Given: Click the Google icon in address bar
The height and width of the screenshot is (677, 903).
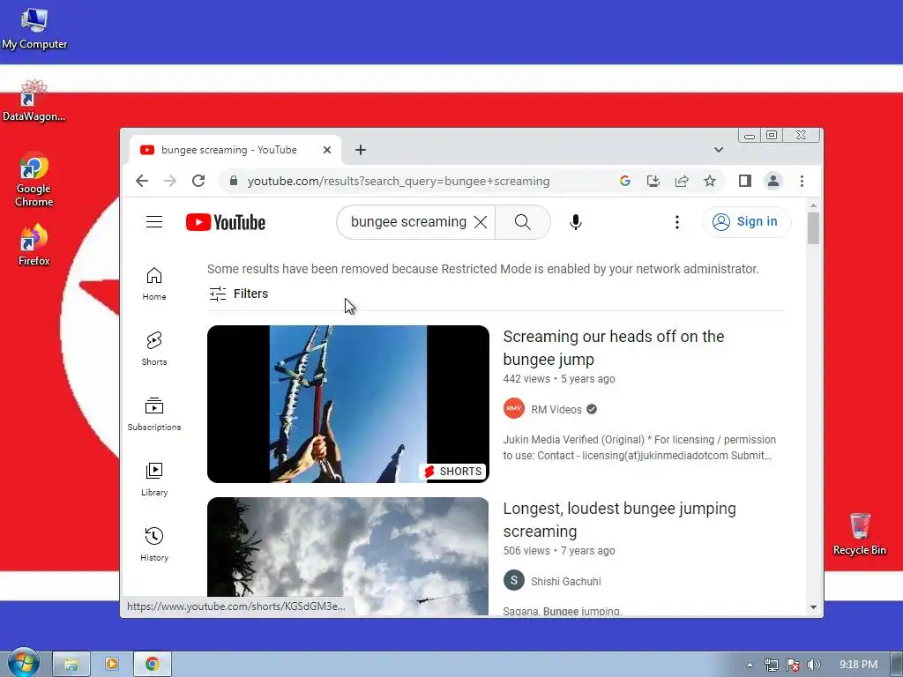Looking at the screenshot, I should click(x=625, y=181).
